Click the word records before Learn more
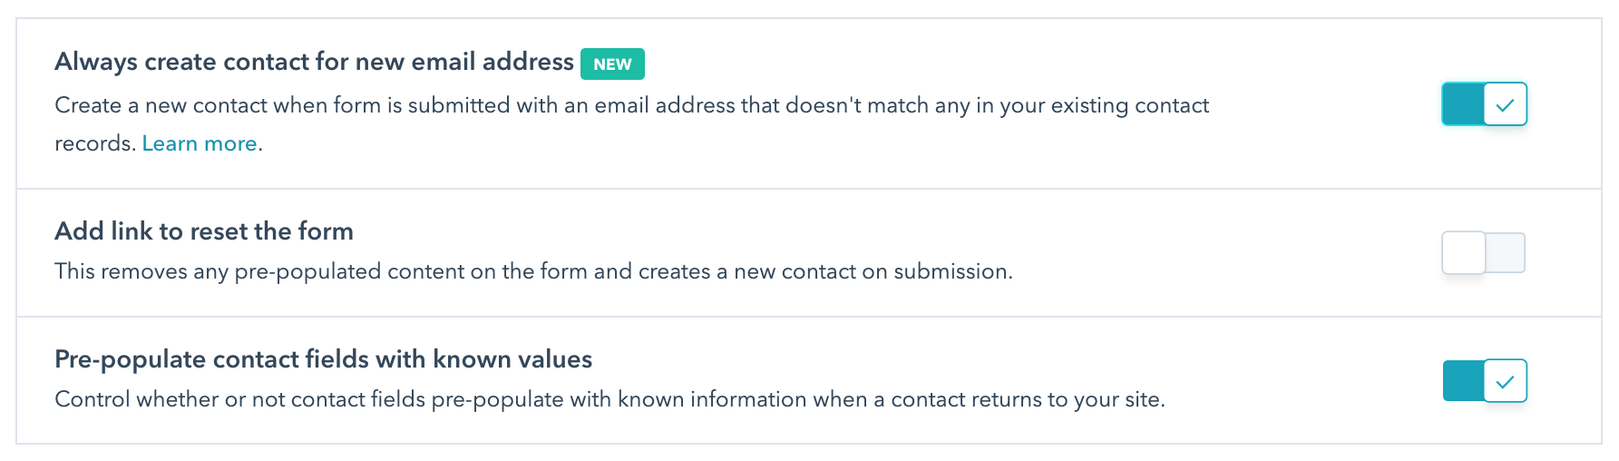 pyautogui.click(x=94, y=143)
